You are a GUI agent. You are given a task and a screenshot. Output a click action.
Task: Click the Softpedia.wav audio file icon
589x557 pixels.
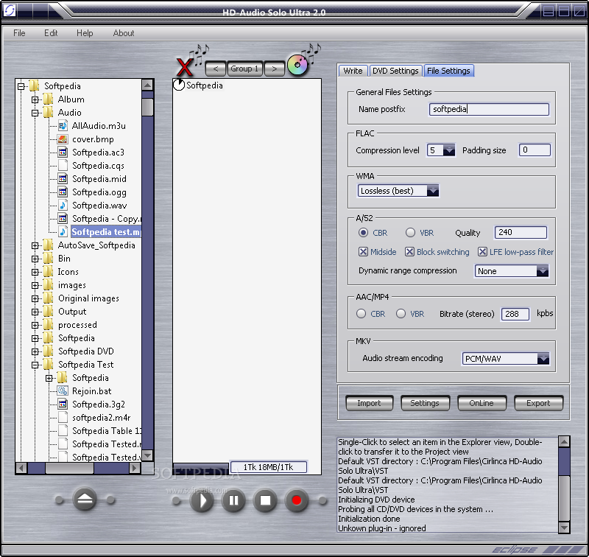point(63,206)
